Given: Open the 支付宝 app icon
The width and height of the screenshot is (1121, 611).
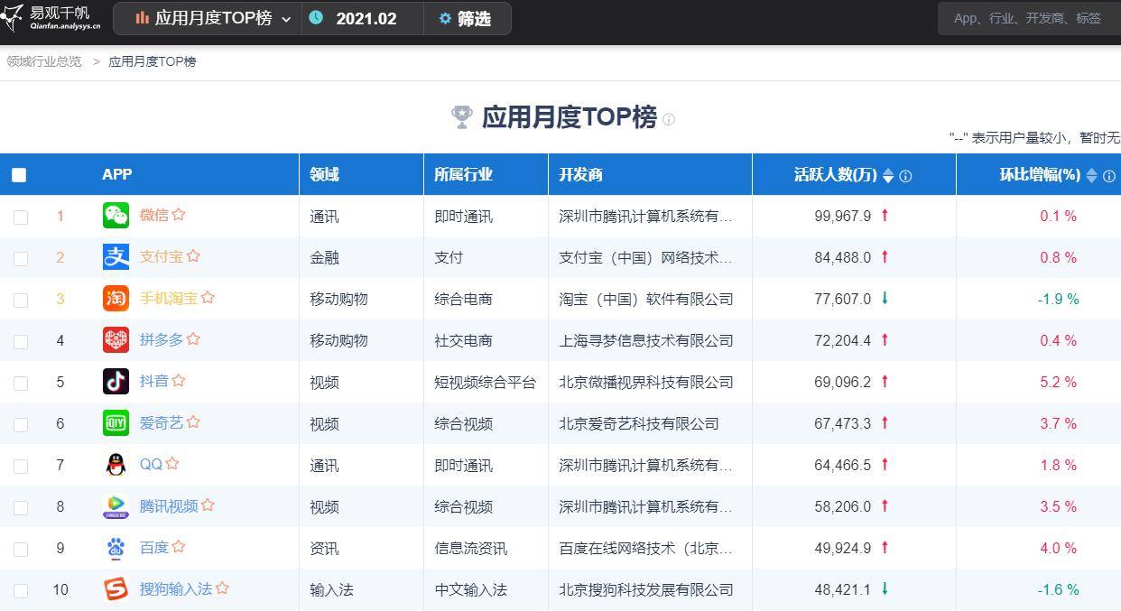Looking at the screenshot, I should [116, 256].
